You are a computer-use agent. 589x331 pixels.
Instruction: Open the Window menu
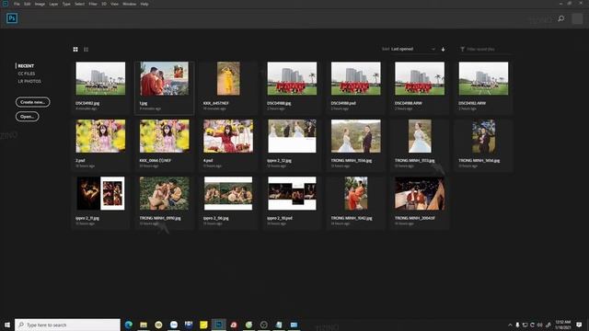[130, 4]
